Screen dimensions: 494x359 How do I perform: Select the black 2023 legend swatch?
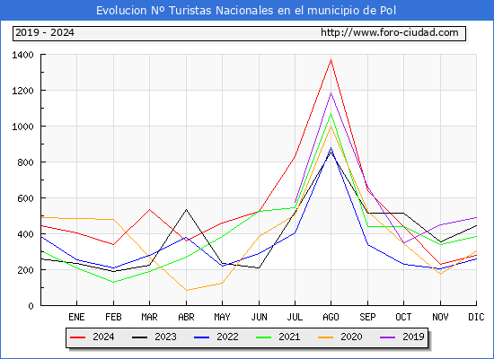pyautogui.click(x=139, y=337)
